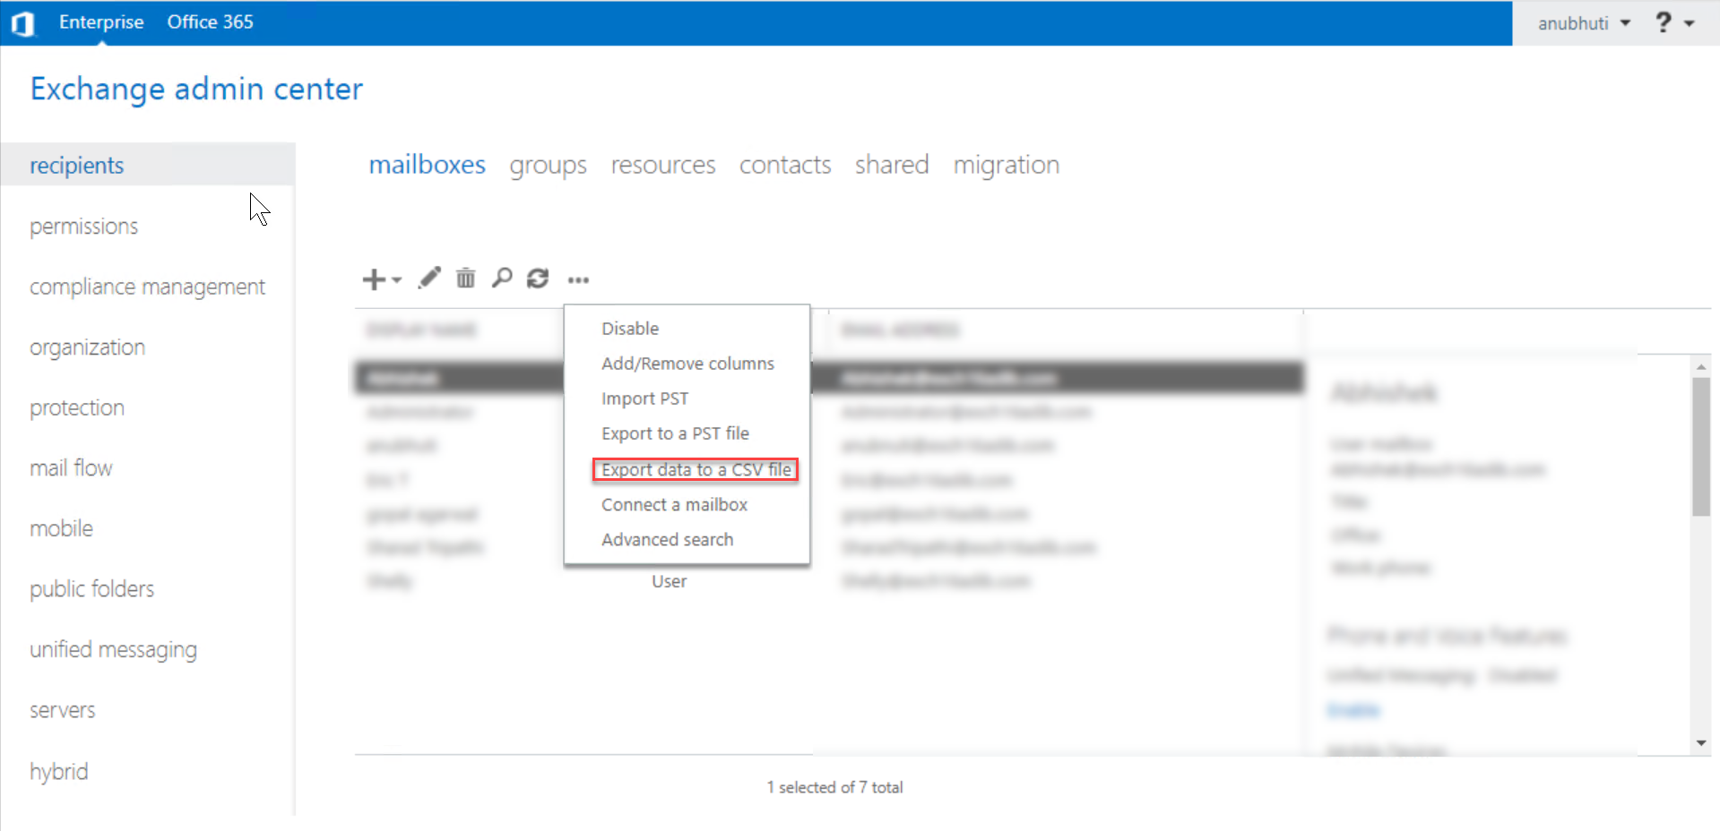Image resolution: width=1720 pixels, height=831 pixels.
Task: Go to servers section
Action: (x=62, y=710)
